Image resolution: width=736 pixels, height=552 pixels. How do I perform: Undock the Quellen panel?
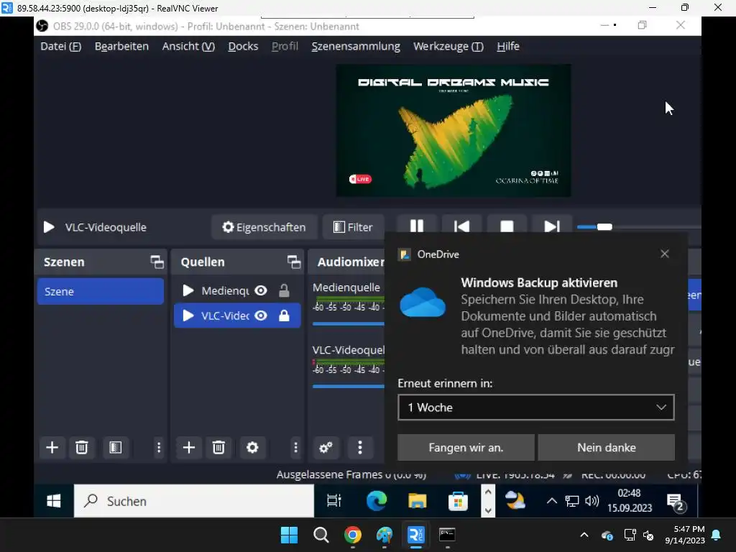pos(294,262)
